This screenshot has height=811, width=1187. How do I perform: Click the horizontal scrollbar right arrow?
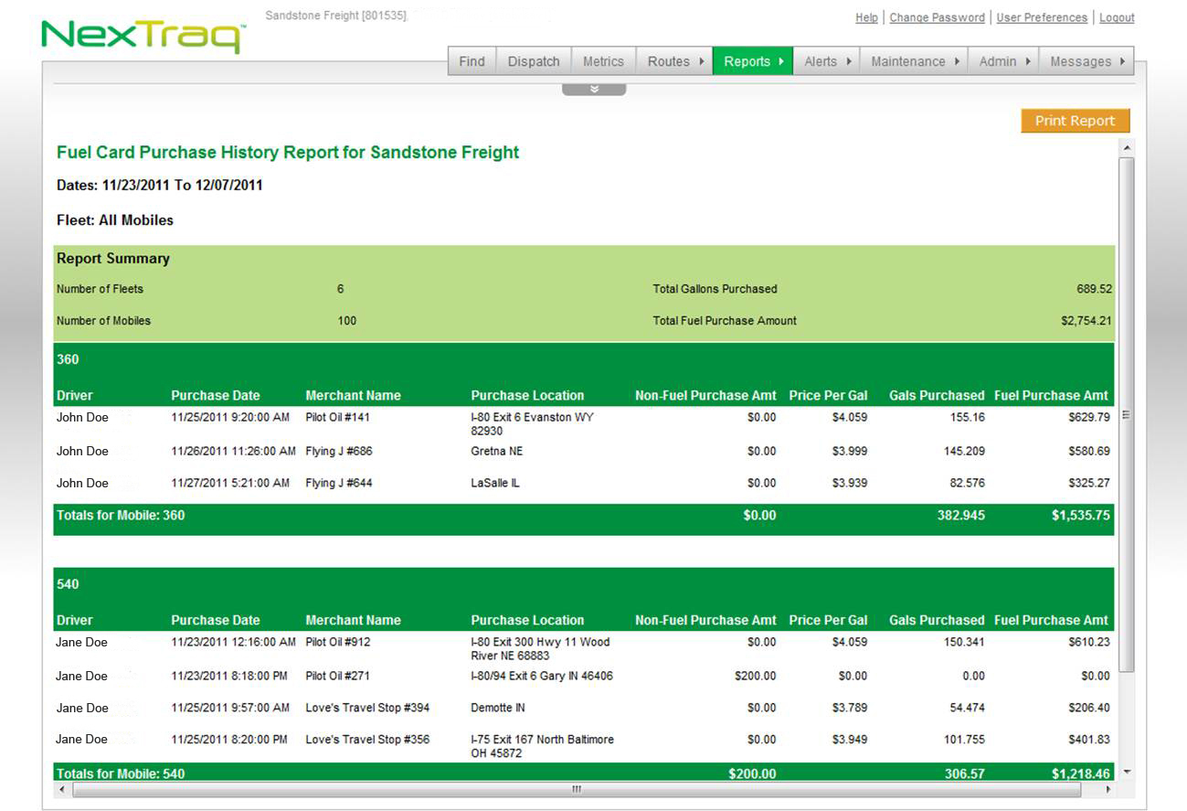(x=1109, y=789)
